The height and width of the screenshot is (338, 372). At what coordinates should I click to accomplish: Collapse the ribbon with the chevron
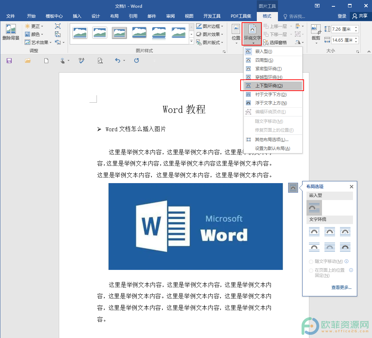click(x=369, y=52)
